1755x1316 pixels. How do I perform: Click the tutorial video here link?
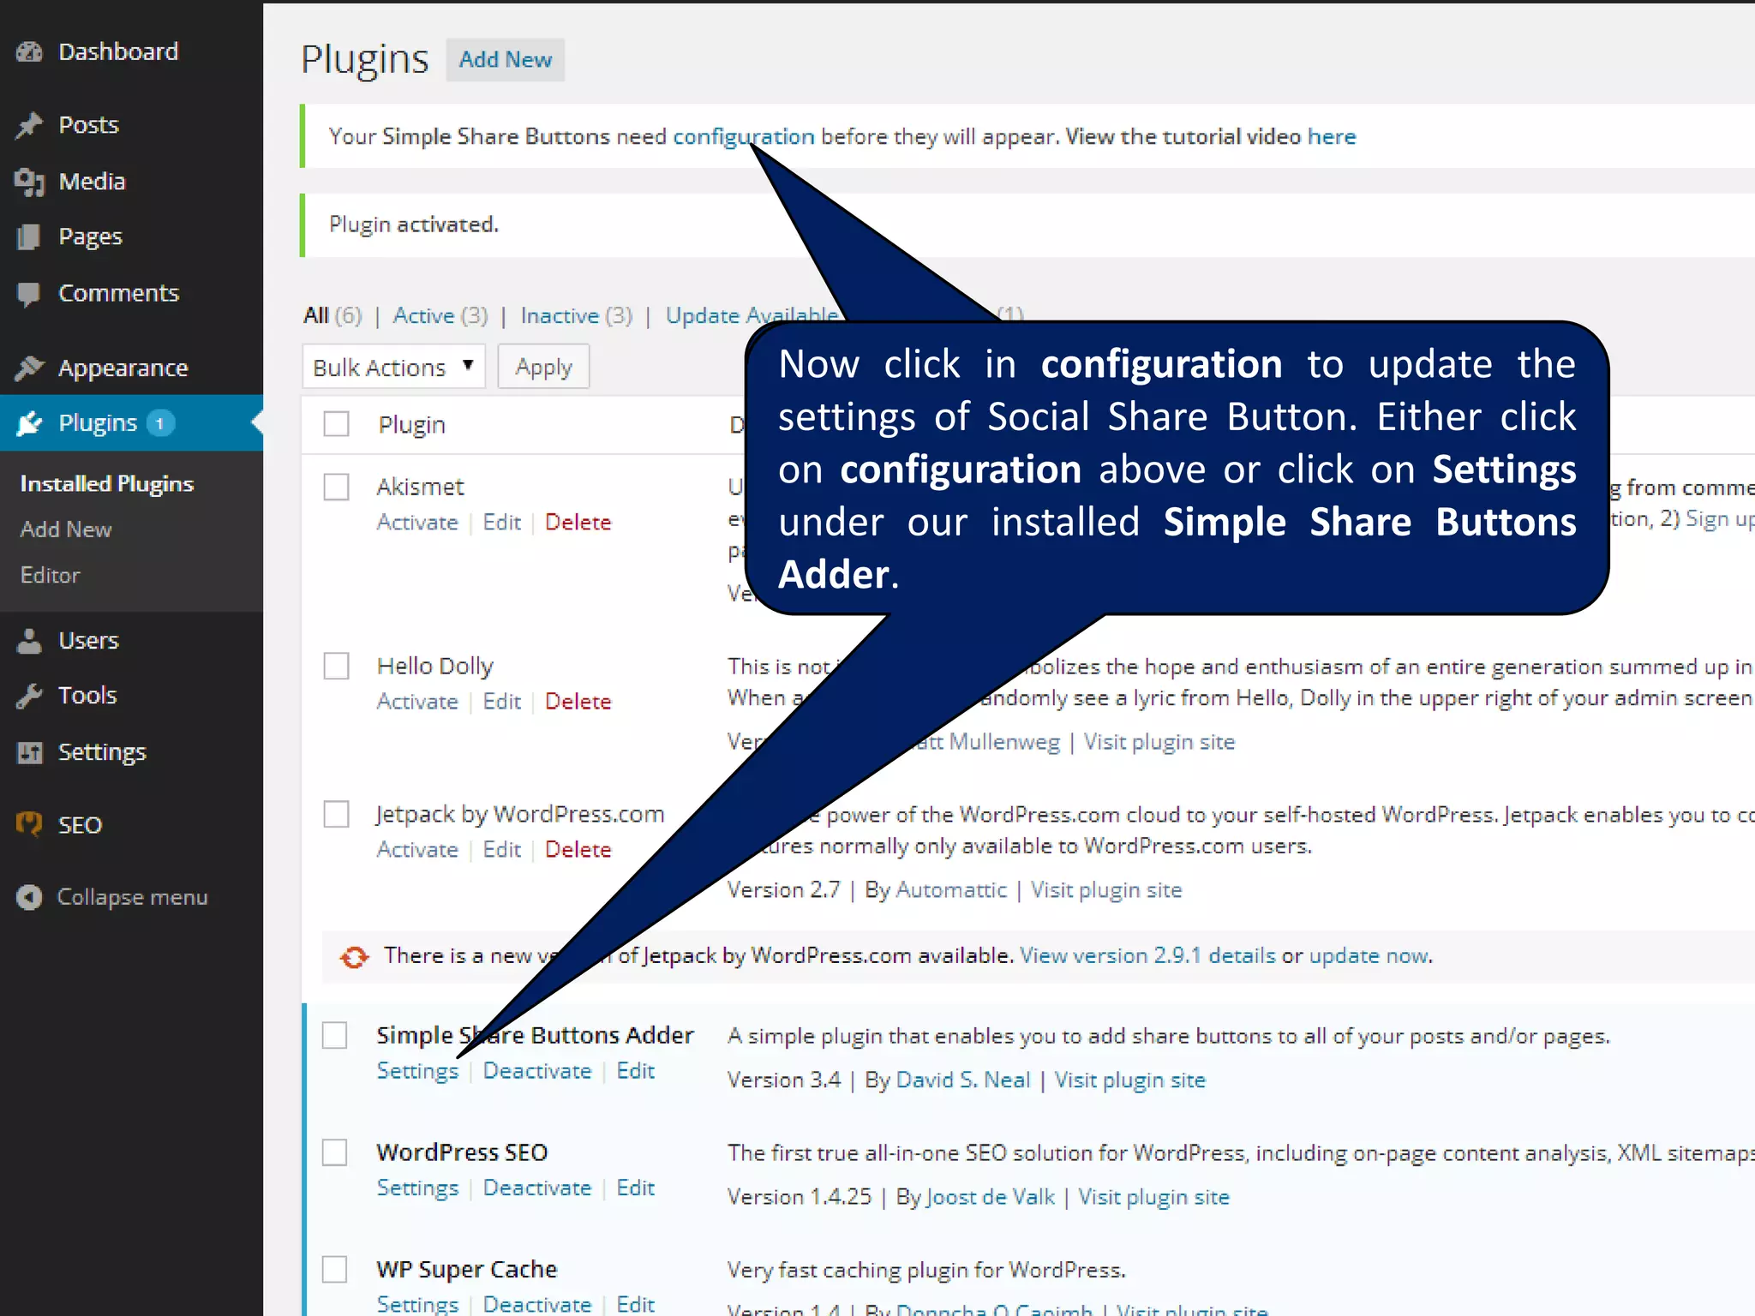tap(1332, 137)
